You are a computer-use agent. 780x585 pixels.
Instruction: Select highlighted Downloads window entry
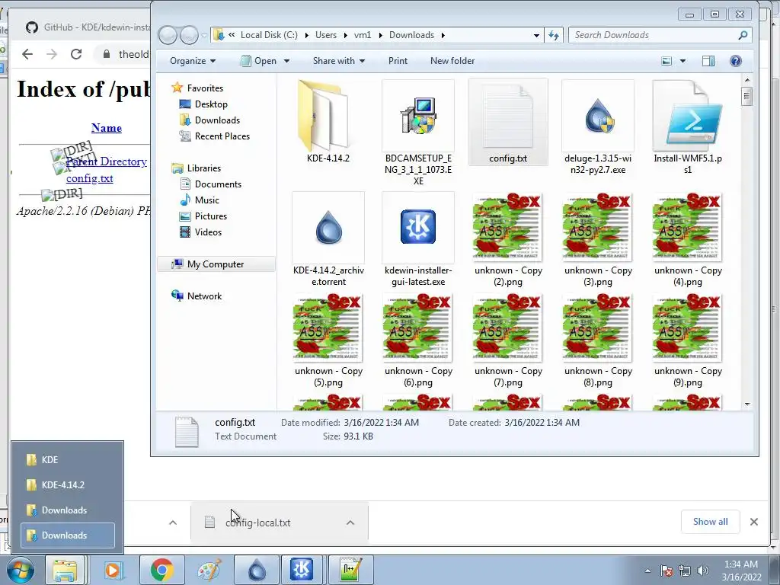pyautogui.click(x=68, y=535)
